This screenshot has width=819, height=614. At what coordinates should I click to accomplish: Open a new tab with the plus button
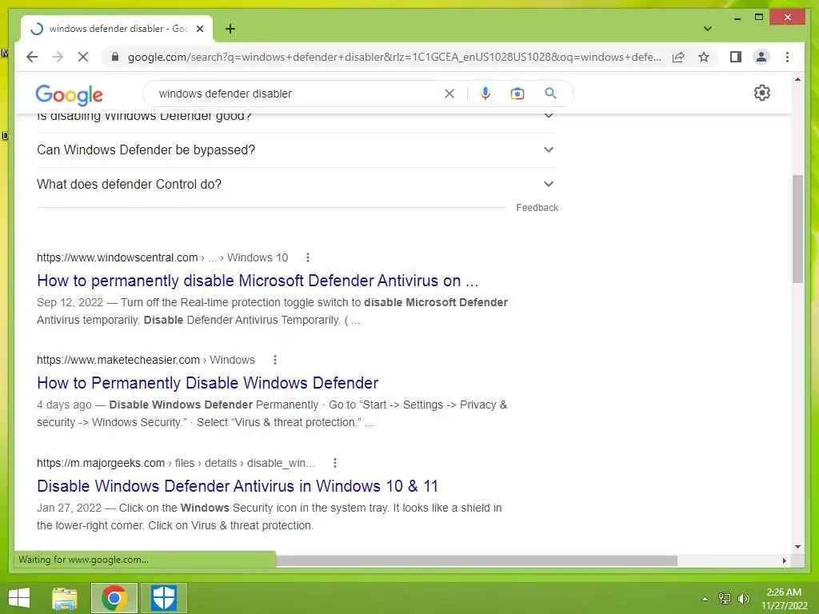[230, 29]
